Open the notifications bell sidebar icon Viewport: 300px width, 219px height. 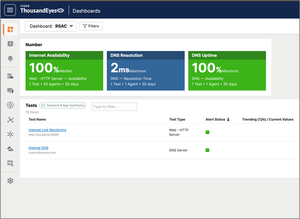pos(10,59)
